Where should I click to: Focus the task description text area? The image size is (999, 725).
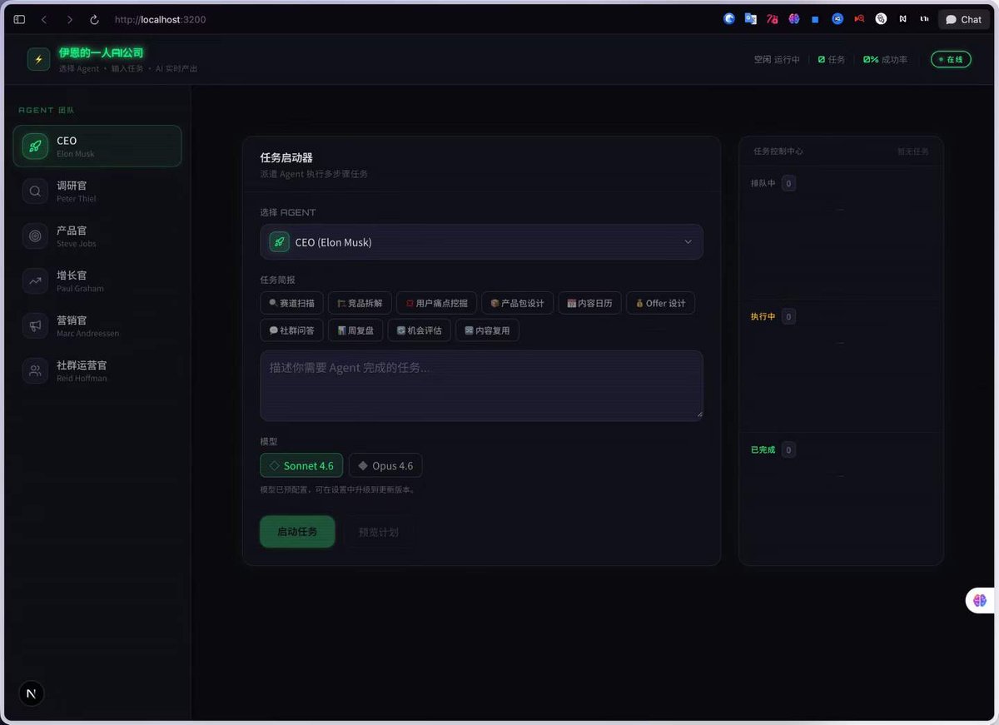point(481,385)
